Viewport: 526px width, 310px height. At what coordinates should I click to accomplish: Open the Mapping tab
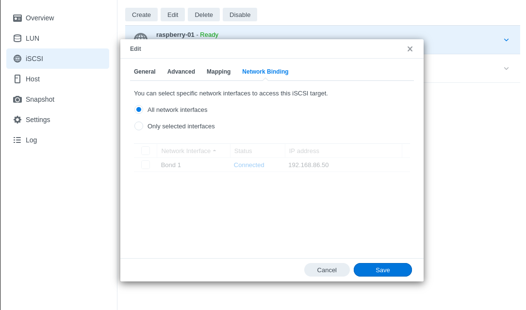tap(218, 72)
